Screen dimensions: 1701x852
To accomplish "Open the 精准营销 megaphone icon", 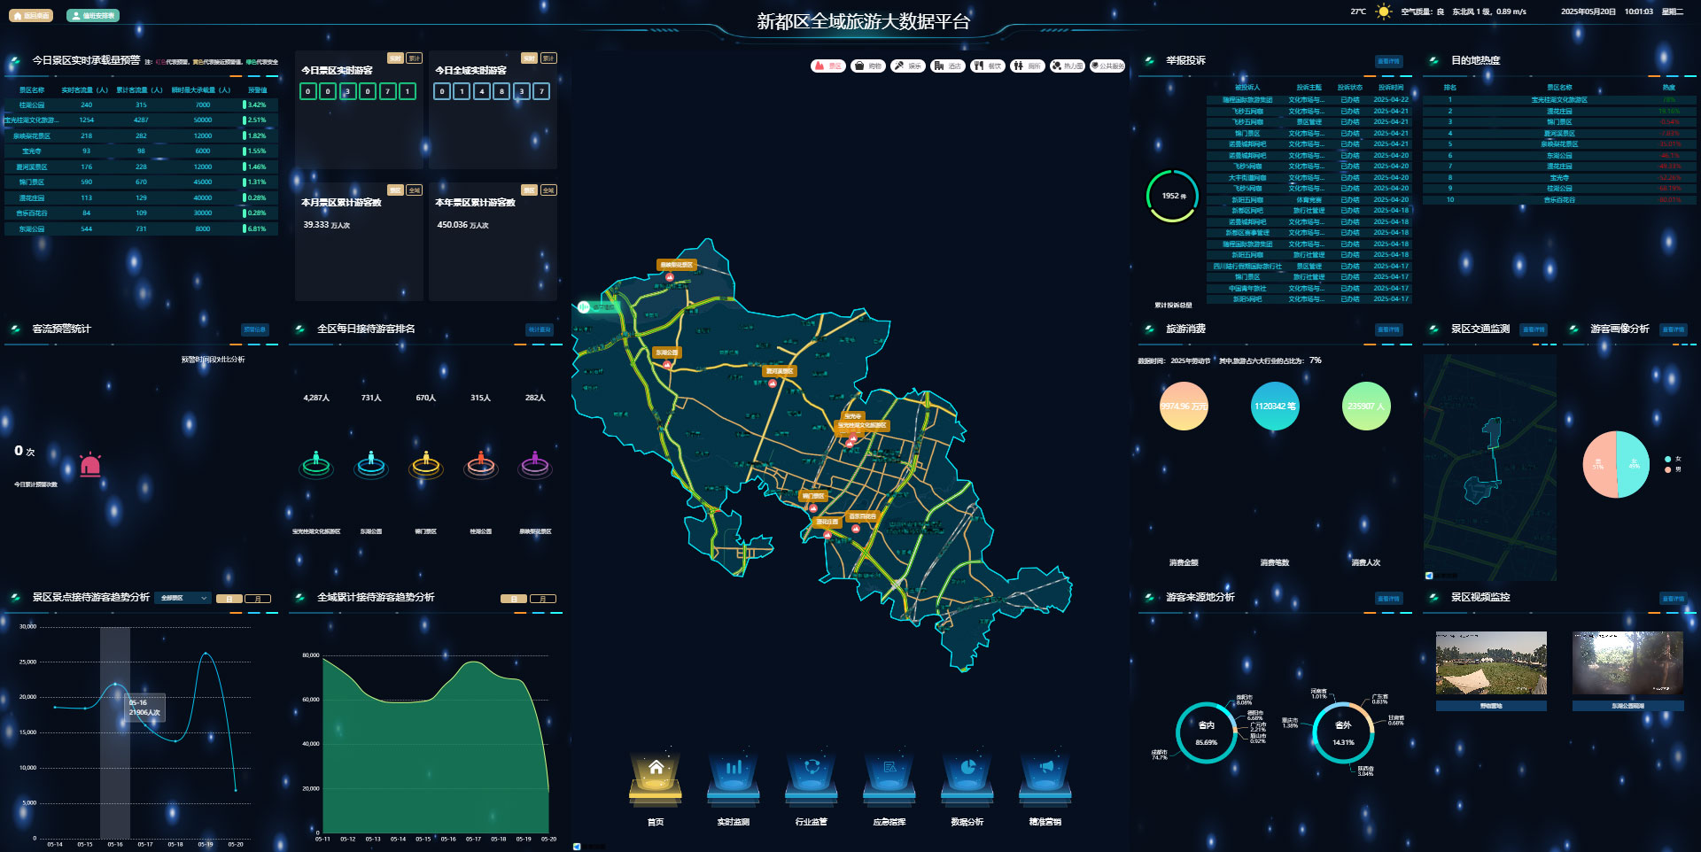I will coord(1045,776).
